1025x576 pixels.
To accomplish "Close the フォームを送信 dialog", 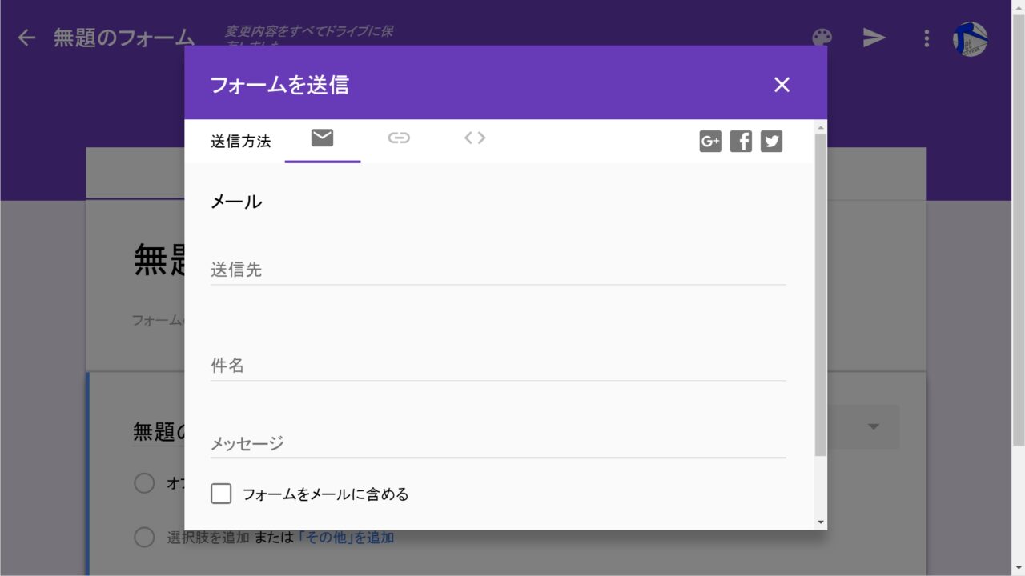I will point(782,85).
